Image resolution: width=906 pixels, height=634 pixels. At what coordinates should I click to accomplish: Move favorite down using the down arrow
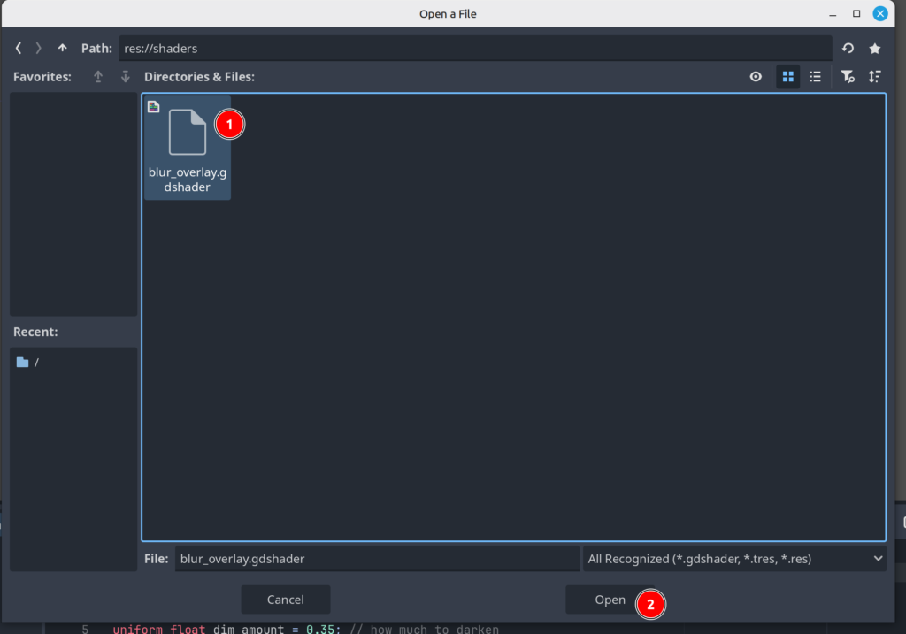[x=125, y=77]
